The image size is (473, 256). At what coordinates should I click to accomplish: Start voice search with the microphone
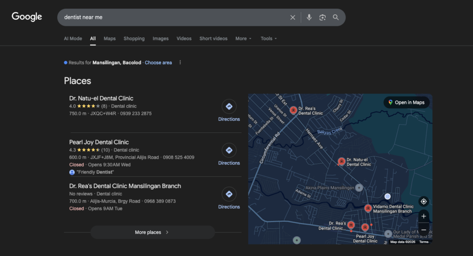click(x=309, y=18)
